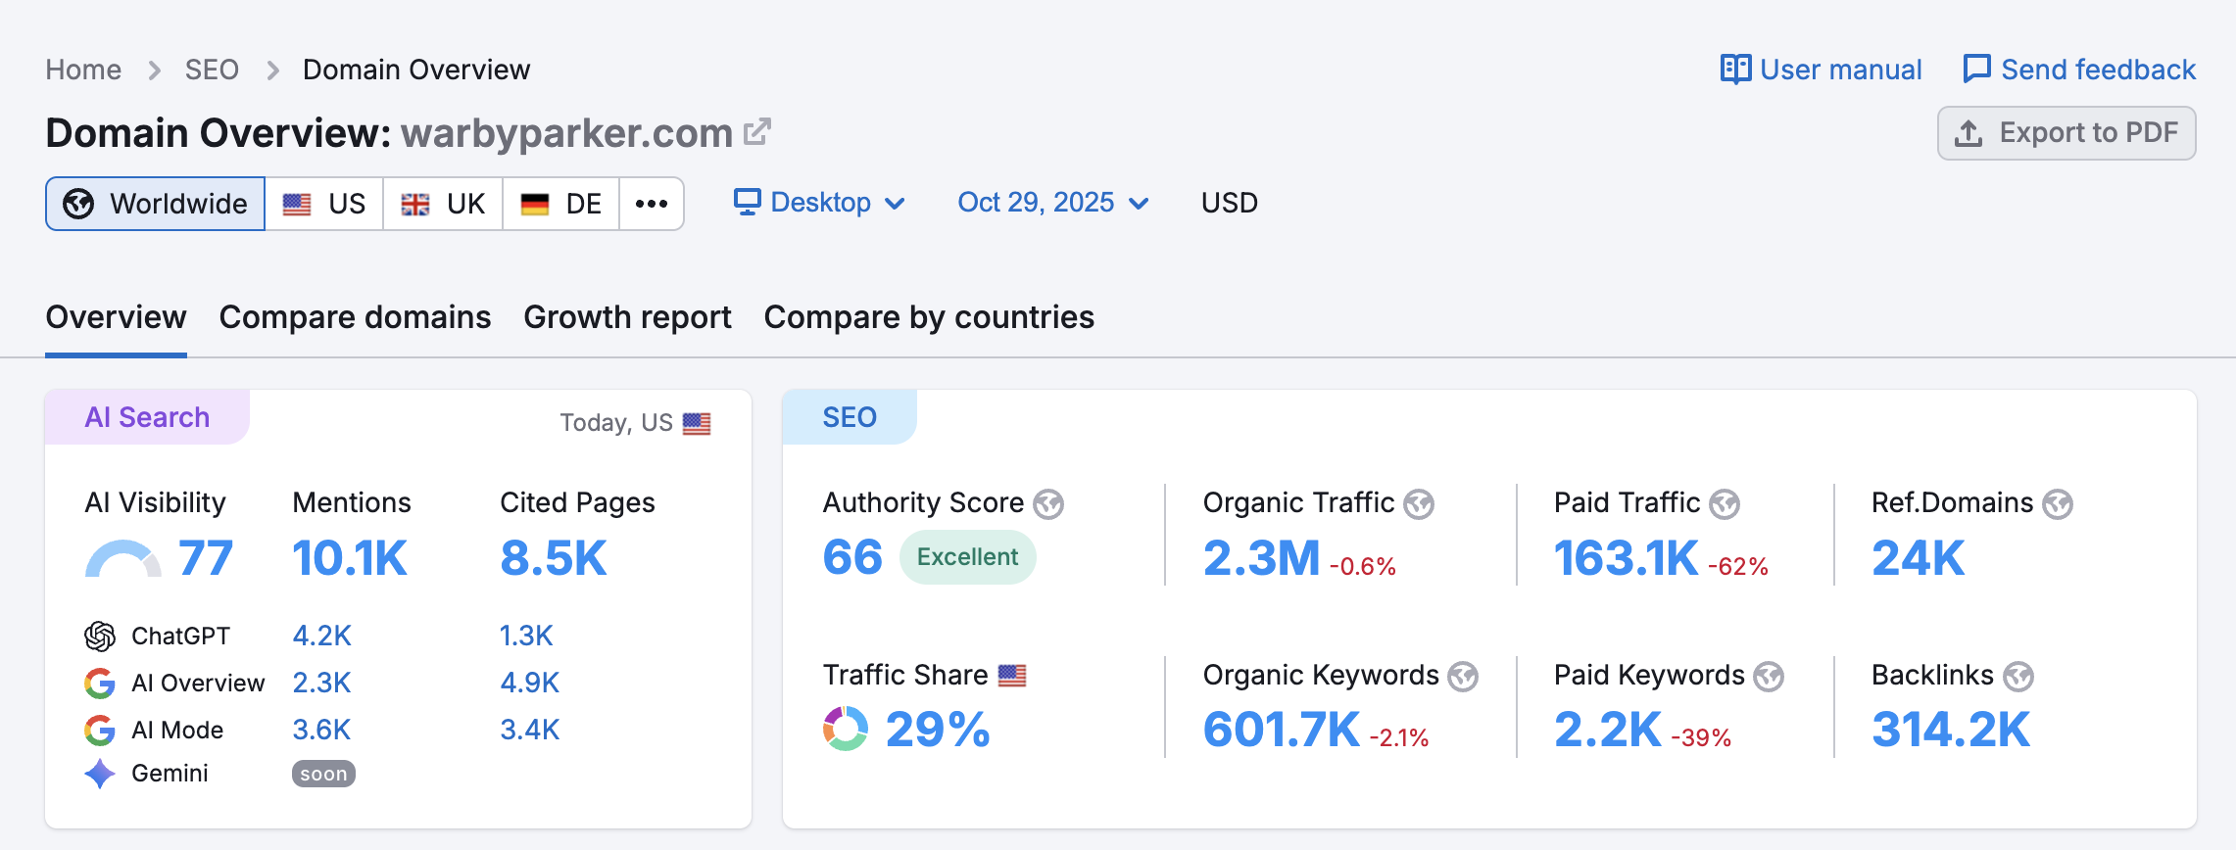Click the globe icon beside Paid Keywords

[1769, 677]
